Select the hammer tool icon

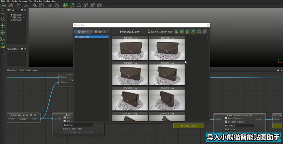[x=35, y=5]
